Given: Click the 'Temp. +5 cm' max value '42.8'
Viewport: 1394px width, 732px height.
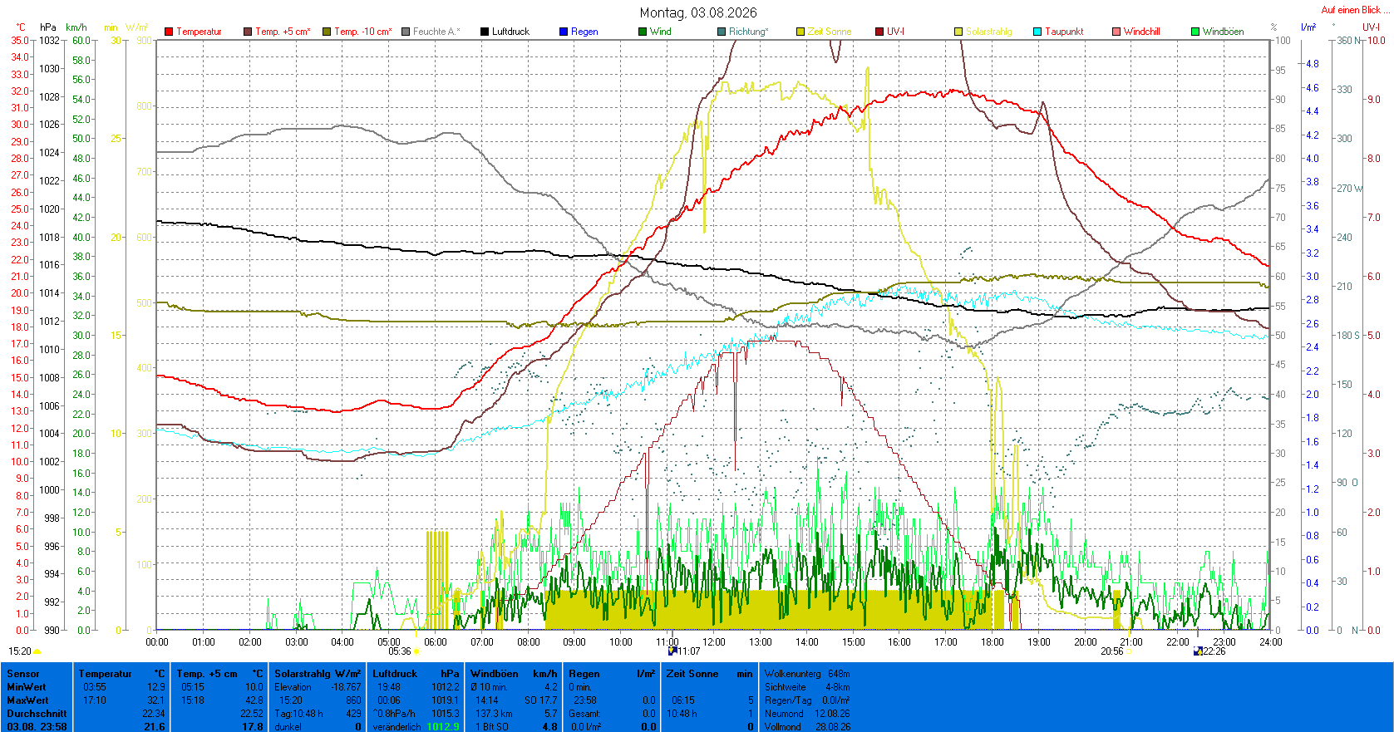Looking at the screenshot, I should coord(254,700).
